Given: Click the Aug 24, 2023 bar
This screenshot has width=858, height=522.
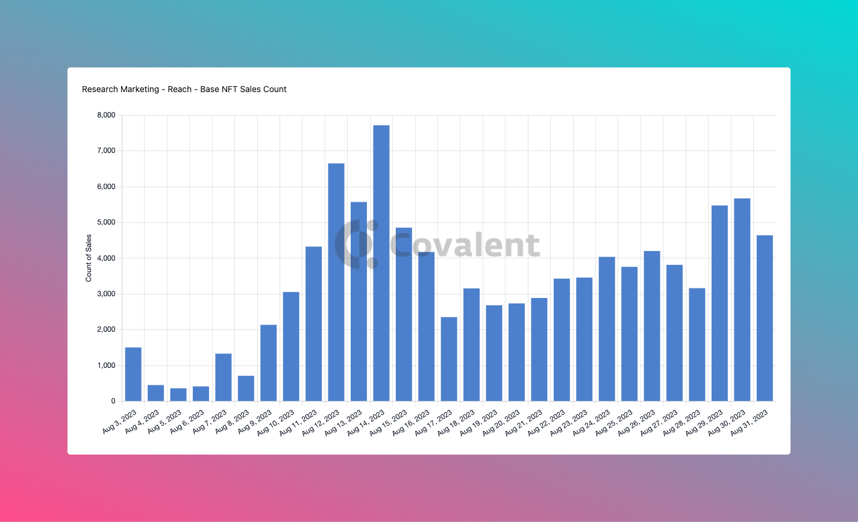Looking at the screenshot, I should (x=607, y=329).
